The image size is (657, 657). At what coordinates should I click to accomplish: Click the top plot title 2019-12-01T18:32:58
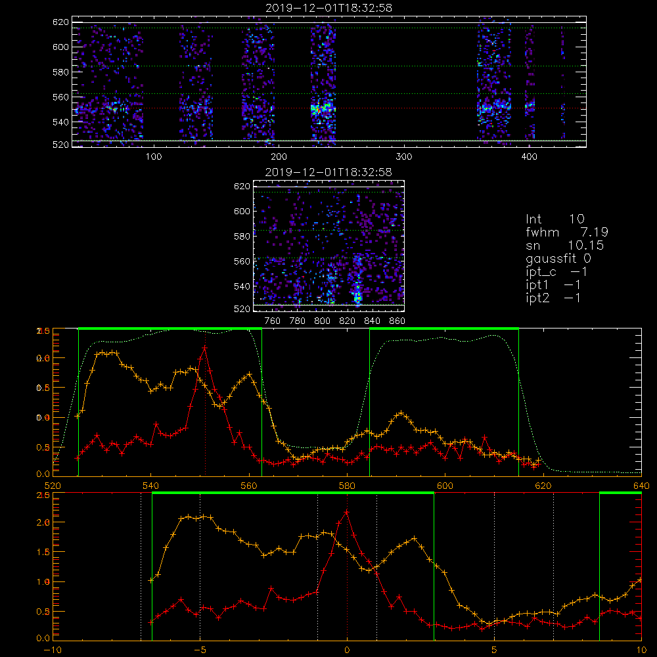tap(329, 8)
